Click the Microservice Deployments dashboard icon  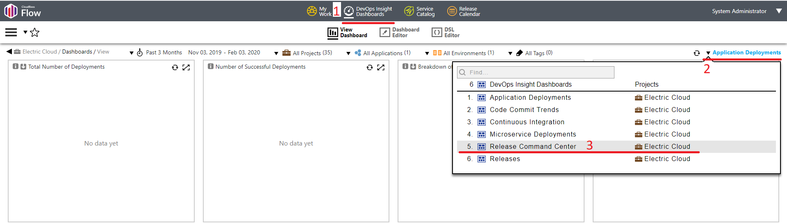482,134
